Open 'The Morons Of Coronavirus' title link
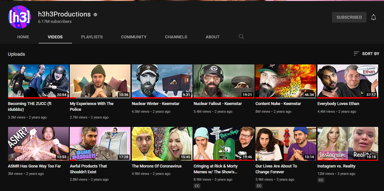This screenshot has height=191, width=384. pos(157,166)
